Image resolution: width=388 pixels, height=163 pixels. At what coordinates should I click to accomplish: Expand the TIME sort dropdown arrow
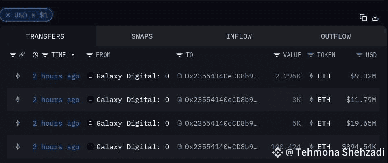[73, 55]
